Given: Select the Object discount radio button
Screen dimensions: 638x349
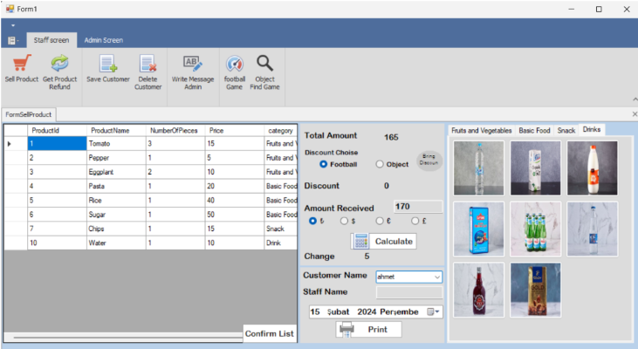Looking at the screenshot, I should [x=379, y=164].
